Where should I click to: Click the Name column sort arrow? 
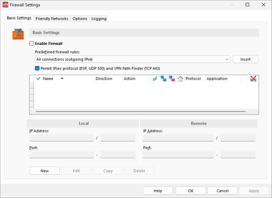tap(62, 78)
